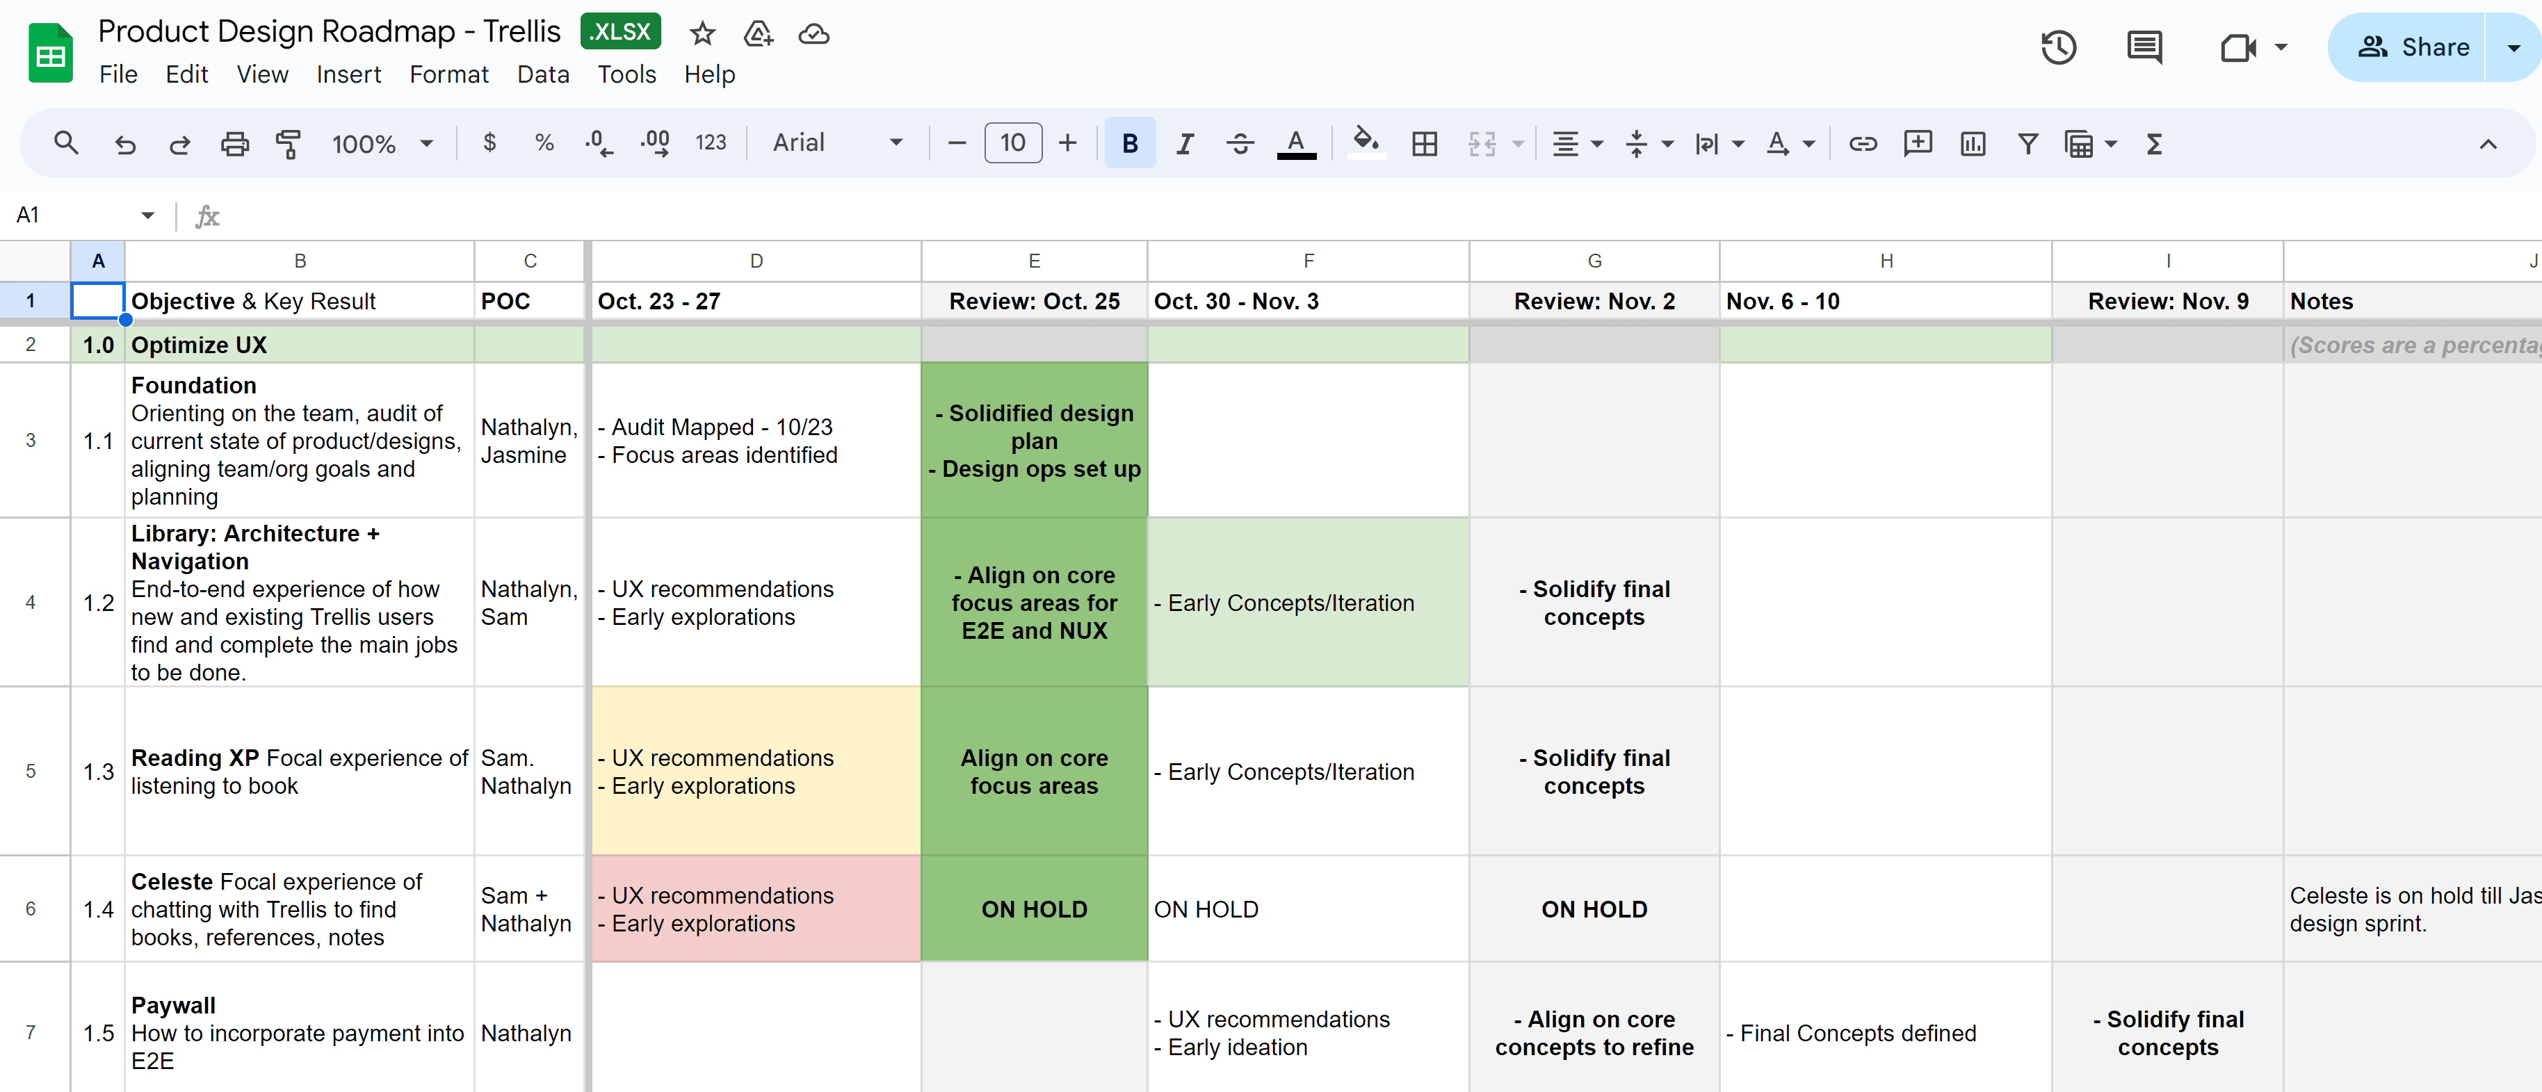Click the .XLSX file badge
The height and width of the screenshot is (1092, 2542).
[621, 31]
